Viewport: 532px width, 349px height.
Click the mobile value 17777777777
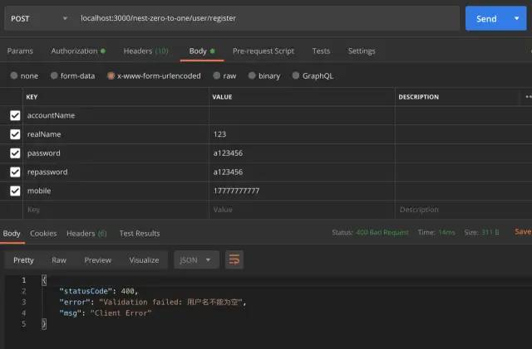(236, 191)
